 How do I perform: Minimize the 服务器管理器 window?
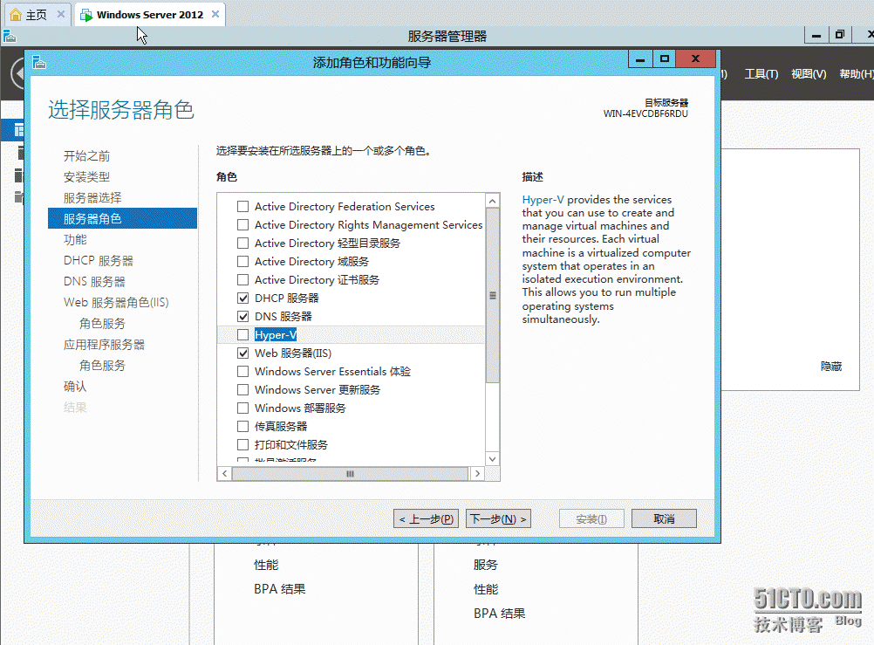(816, 35)
